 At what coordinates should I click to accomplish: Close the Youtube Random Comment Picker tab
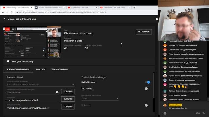[x=64, y=8]
